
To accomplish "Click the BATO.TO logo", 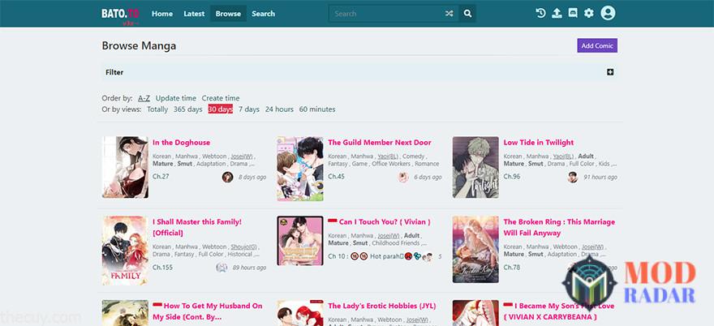I will click(120, 14).
